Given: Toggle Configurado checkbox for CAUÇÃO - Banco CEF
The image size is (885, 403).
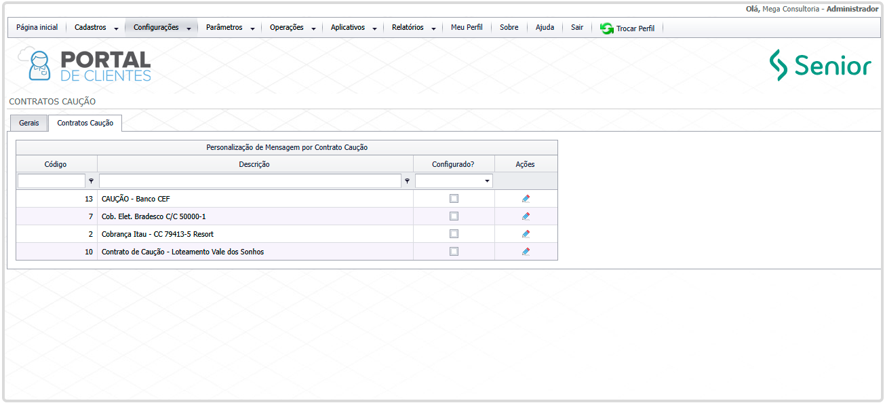Looking at the screenshot, I should click(454, 199).
